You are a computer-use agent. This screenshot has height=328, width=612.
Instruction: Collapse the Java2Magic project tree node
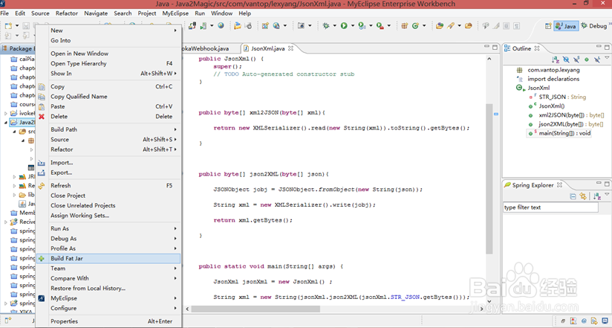tap(6, 123)
